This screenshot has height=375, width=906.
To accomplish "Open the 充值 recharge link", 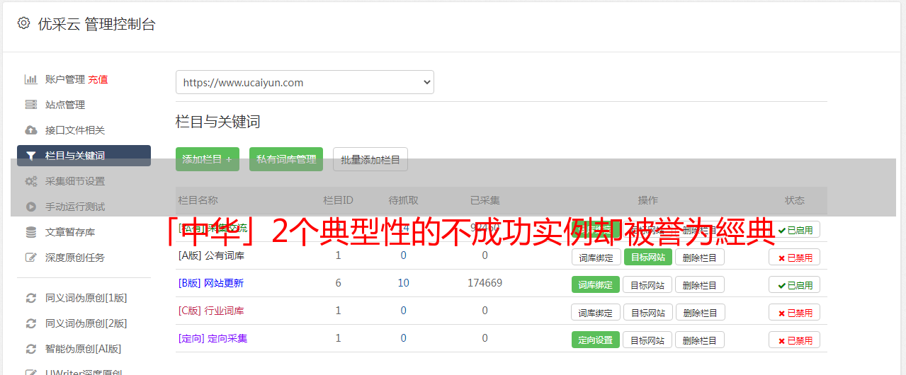I will pos(98,79).
